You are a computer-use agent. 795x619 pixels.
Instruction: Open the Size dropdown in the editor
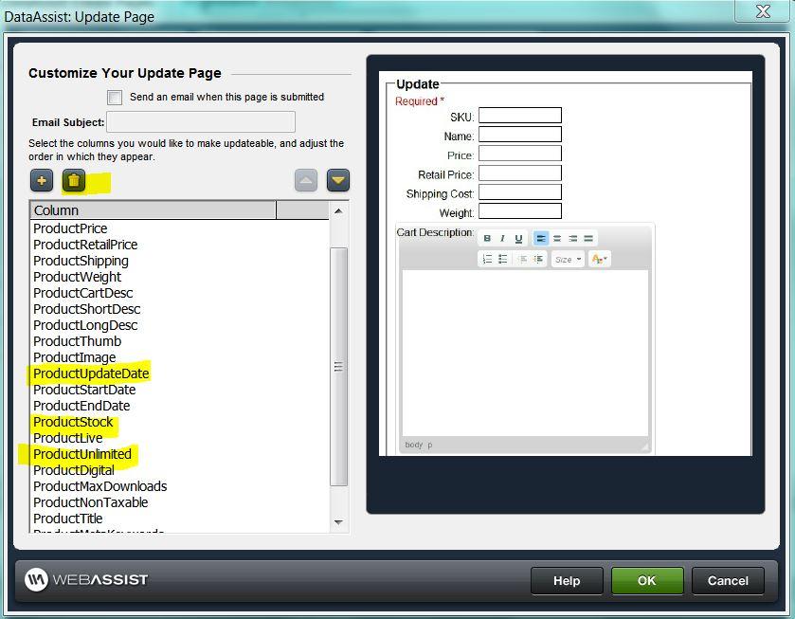tap(567, 259)
